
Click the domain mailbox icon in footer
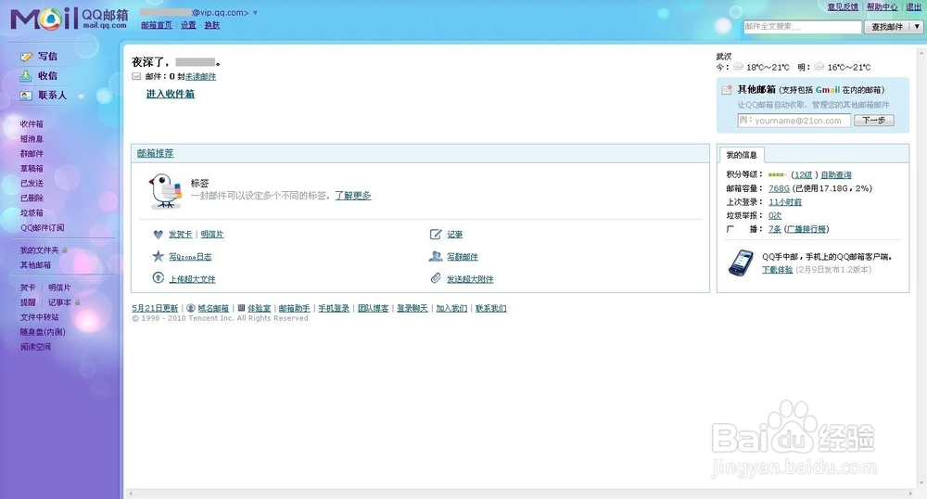point(191,308)
